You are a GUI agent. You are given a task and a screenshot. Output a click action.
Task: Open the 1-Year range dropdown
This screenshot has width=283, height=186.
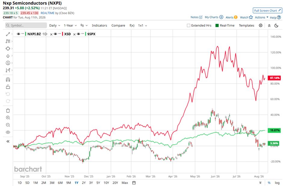click(70, 25)
